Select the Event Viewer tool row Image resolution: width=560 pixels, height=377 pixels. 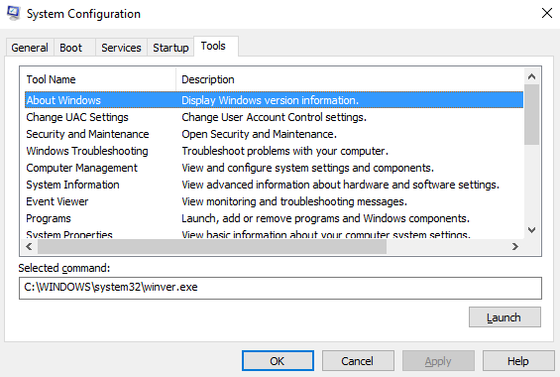[274, 201]
